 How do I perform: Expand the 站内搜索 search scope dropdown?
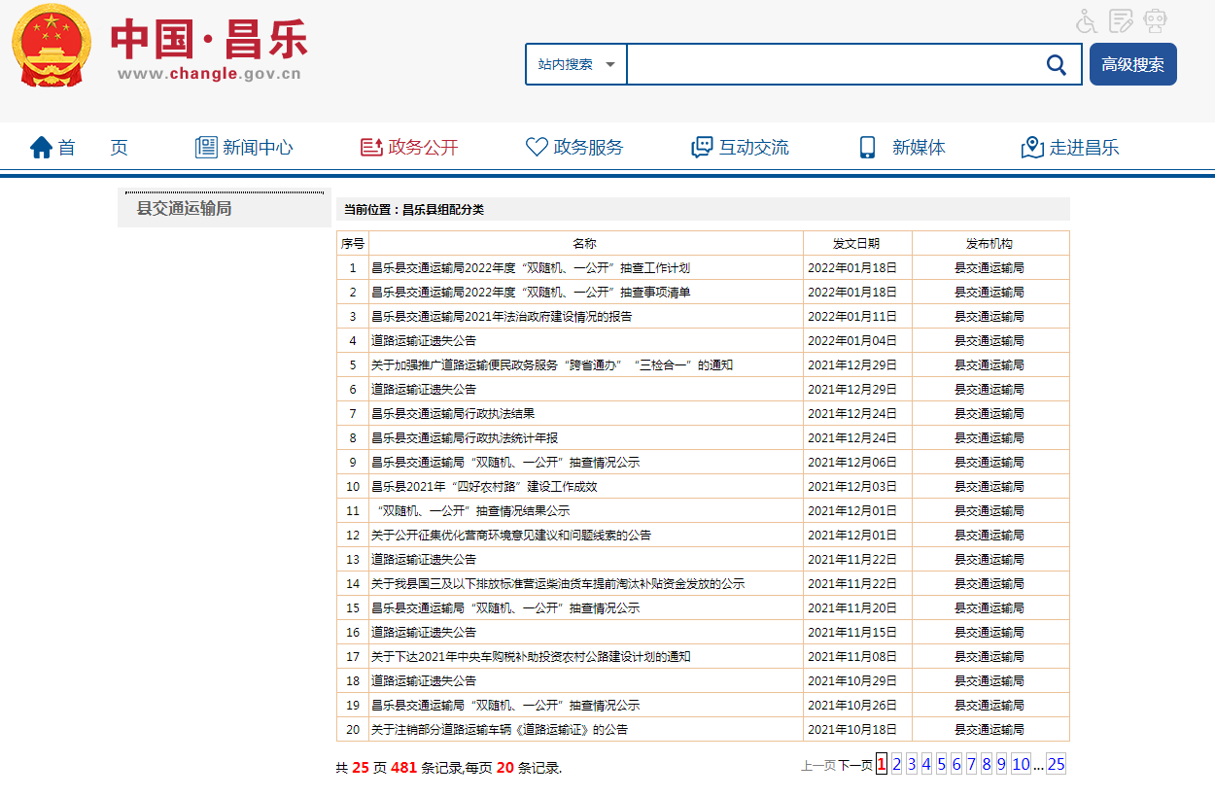click(576, 65)
